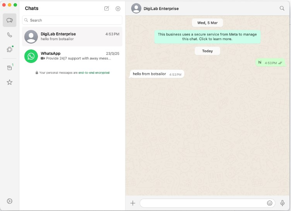Screen dimensions: 291x211
Task: Start a voice message with microphone
Action: [x=282, y=203]
